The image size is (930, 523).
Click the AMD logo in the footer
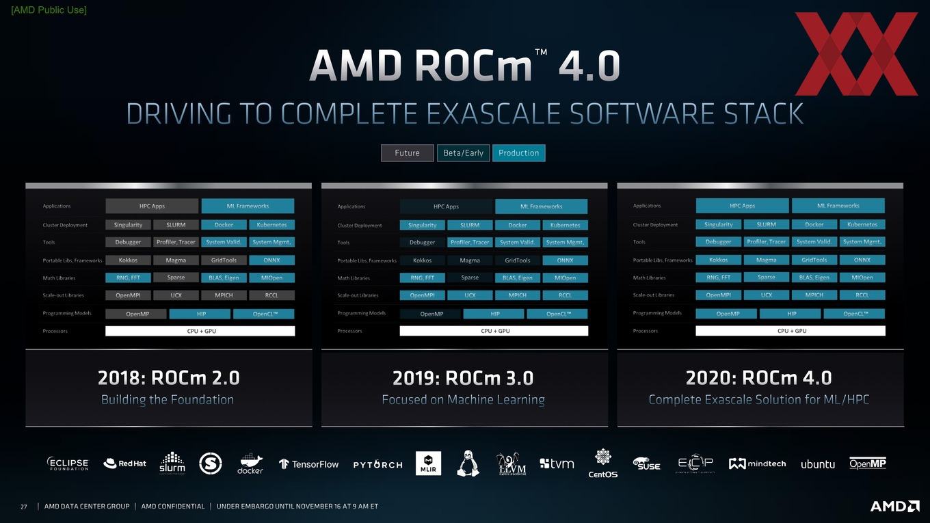[894, 506]
